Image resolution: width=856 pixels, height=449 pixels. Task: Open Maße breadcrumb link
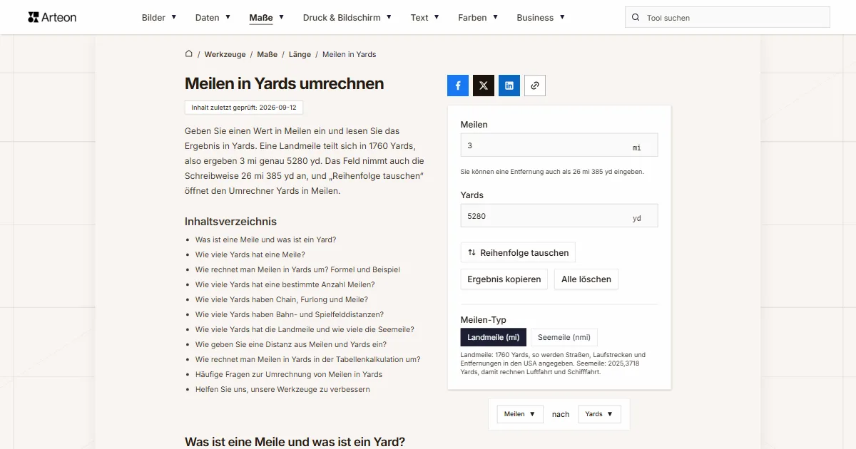click(267, 54)
